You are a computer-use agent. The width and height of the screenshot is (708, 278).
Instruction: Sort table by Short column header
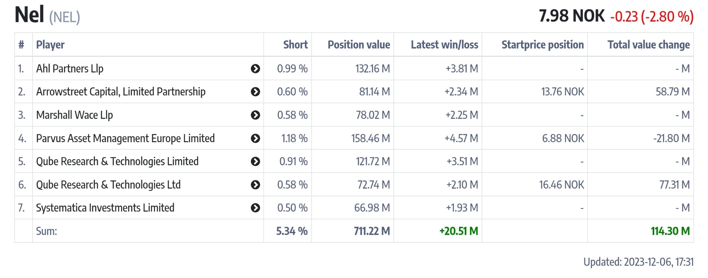click(x=295, y=45)
